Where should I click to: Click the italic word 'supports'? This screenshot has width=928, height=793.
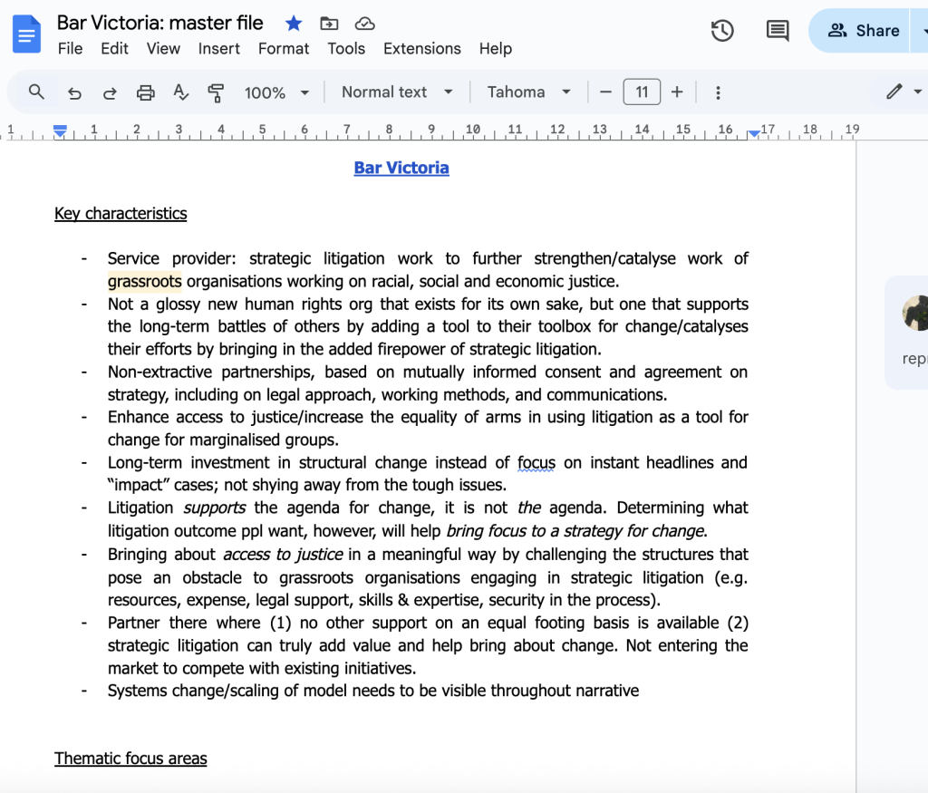[x=214, y=508]
